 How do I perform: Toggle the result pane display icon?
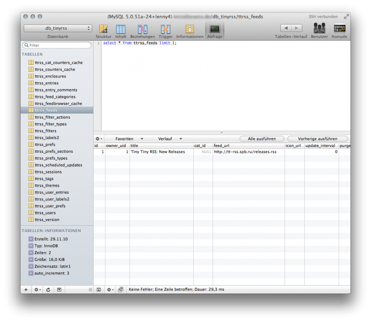coord(99,290)
